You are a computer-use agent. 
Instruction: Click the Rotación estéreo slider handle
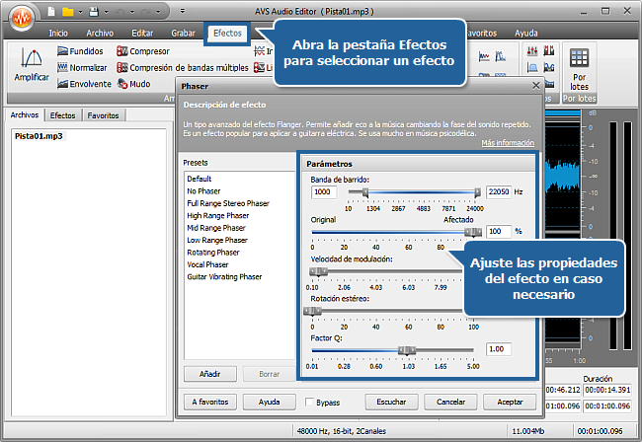(312, 311)
